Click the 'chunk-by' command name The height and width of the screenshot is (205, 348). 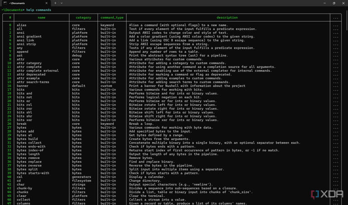24,188
